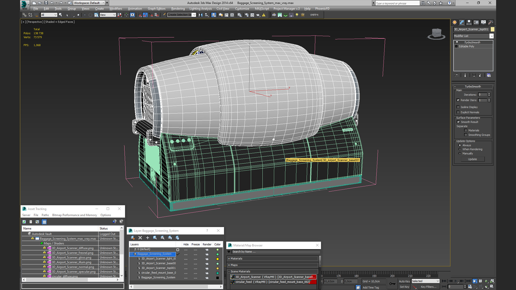The width and height of the screenshot is (516, 290).
Task: Select Table View icon in Asset Tracking toolbar
Action: click(x=44, y=222)
